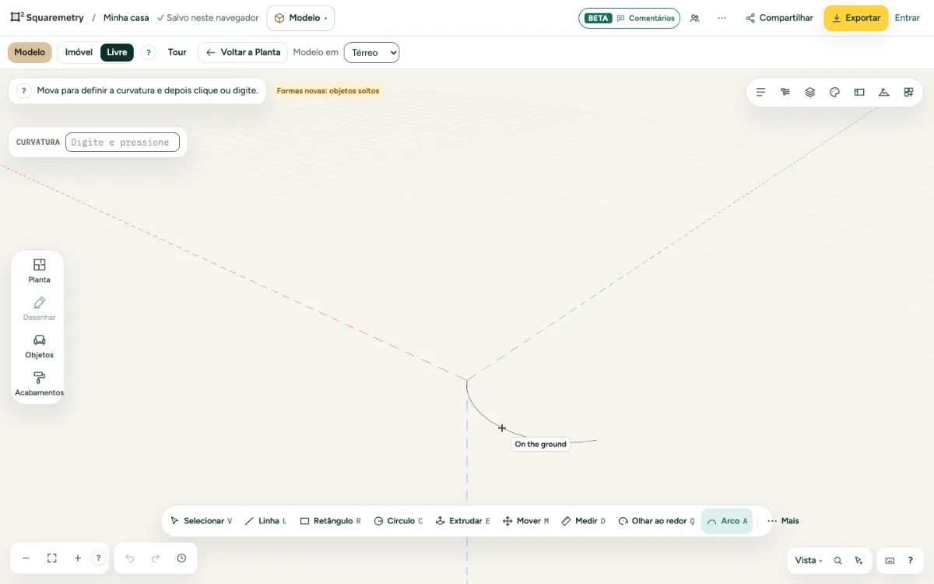The height and width of the screenshot is (584, 934).
Task: Open the history clock icon
Action: coord(181,558)
